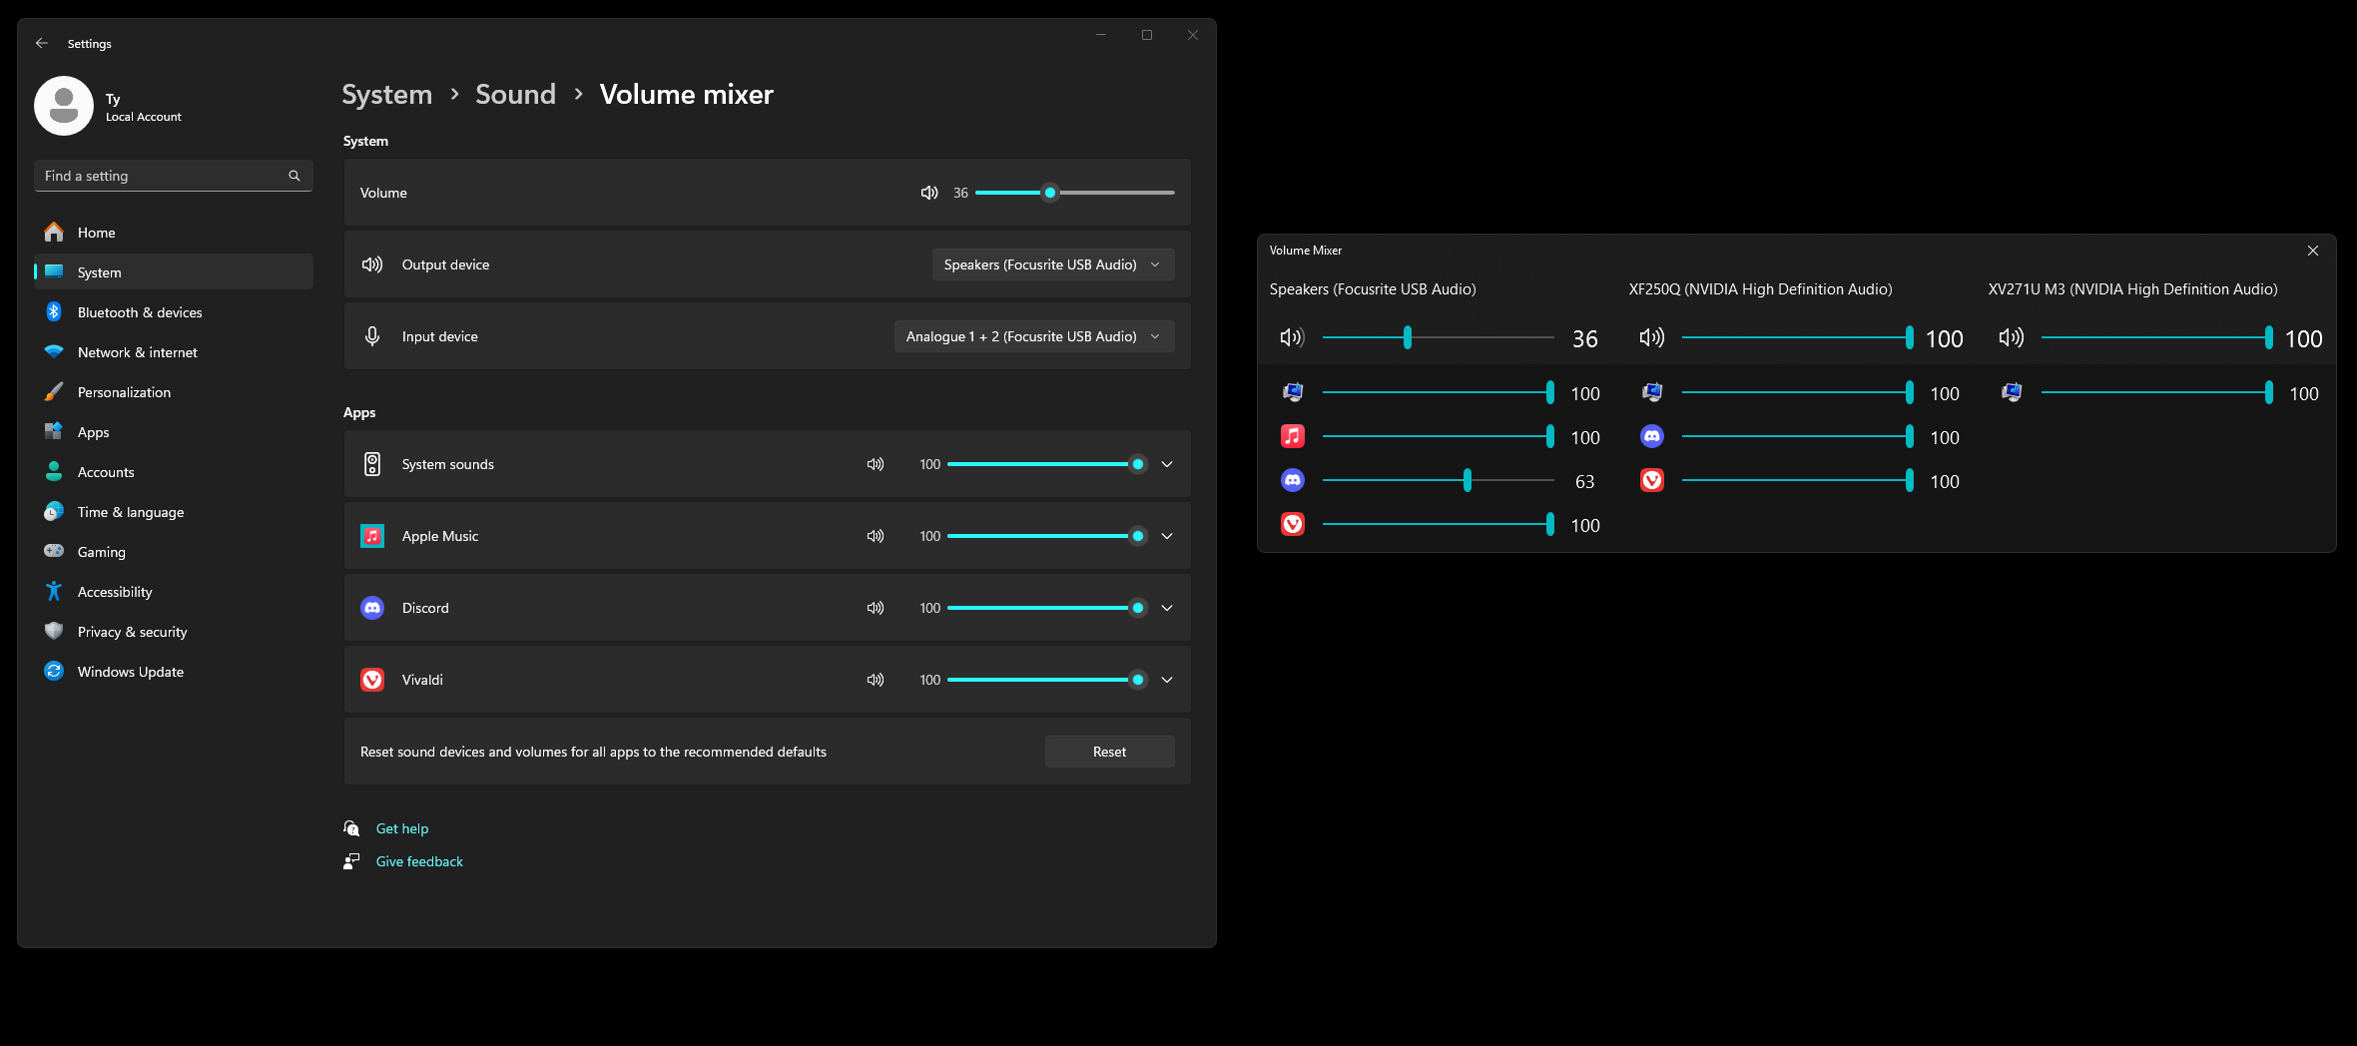This screenshot has width=2357, height=1046.
Task: Click the system Volume slider in Settings
Action: click(x=1075, y=193)
